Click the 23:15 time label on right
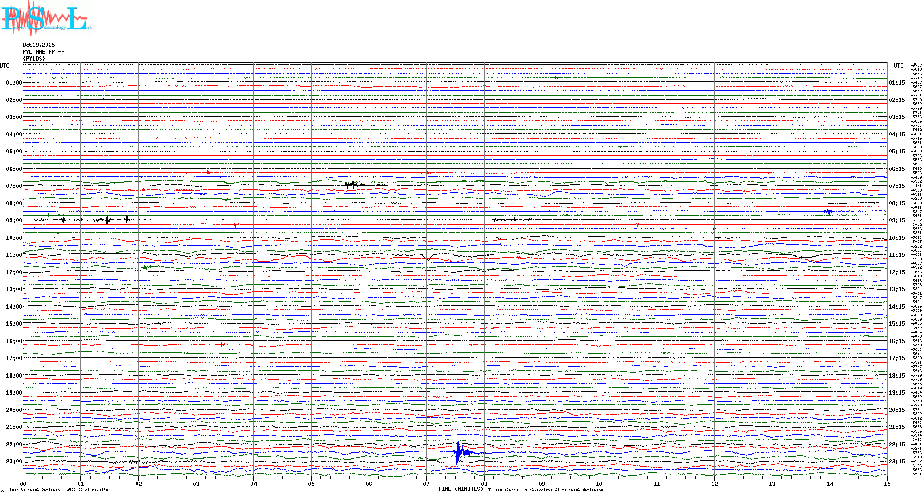Image resolution: width=924 pixels, height=496 pixels. pos(896,462)
